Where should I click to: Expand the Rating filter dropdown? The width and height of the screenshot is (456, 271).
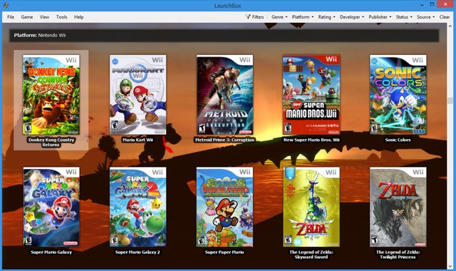click(326, 17)
